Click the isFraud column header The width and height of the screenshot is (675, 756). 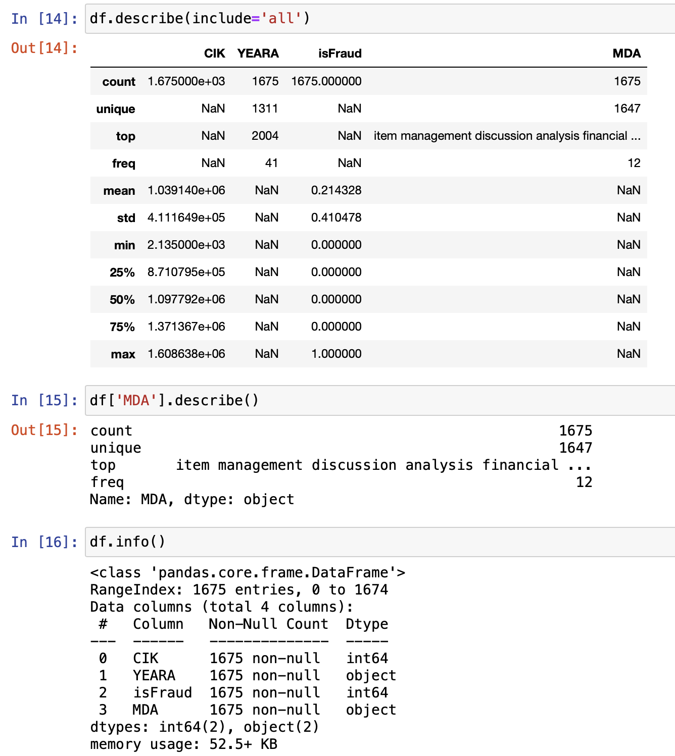click(x=340, y=53)
